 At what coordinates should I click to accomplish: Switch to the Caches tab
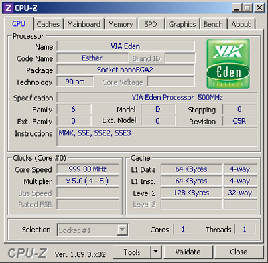pyautogui.click(x=48, y=24)
